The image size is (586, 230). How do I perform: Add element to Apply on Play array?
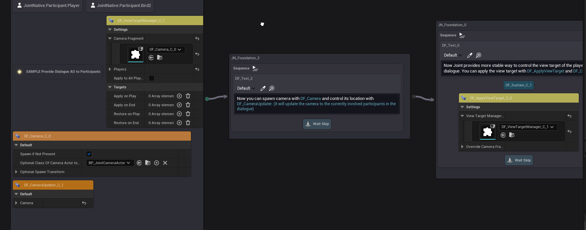179,96
